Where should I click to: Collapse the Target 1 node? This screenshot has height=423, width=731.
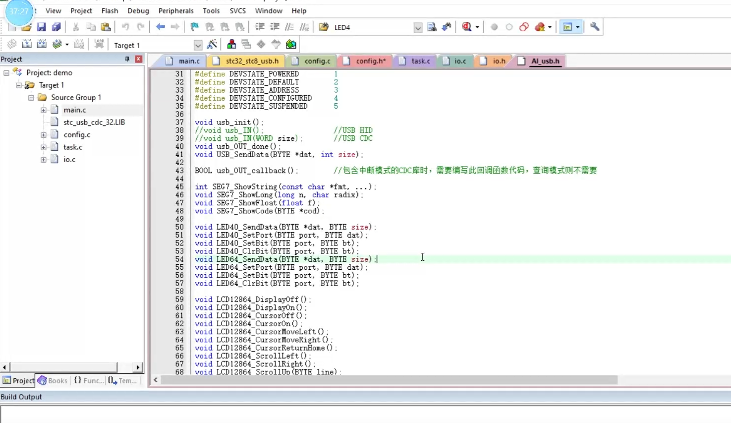coord(19,85)
